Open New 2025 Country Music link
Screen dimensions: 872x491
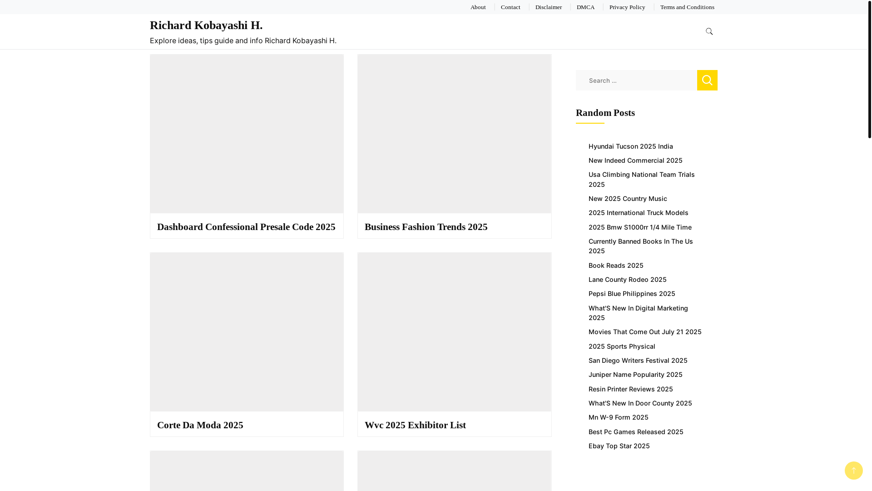pyautogui.click(x=628, y=199)
